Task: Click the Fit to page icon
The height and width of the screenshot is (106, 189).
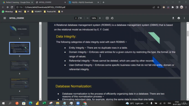Action: (107, 18)
